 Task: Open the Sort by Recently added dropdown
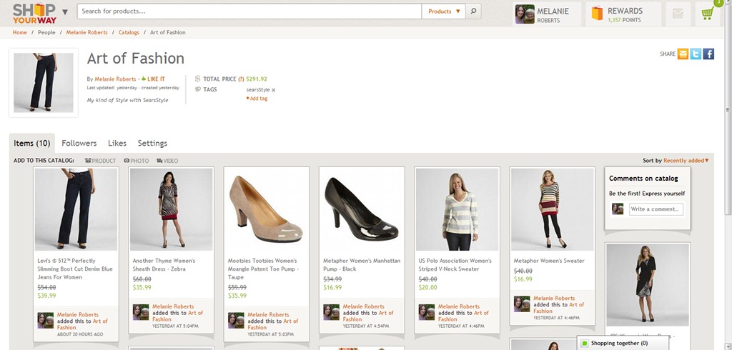685,161
